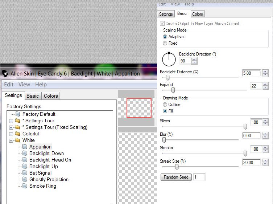
Task: Click the Blur stepper arrows
Action: point(265,135)
